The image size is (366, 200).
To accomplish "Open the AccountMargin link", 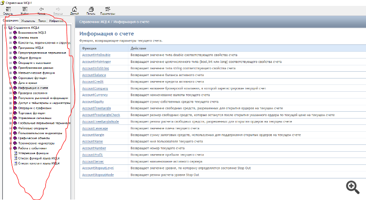I will (93, 135).
